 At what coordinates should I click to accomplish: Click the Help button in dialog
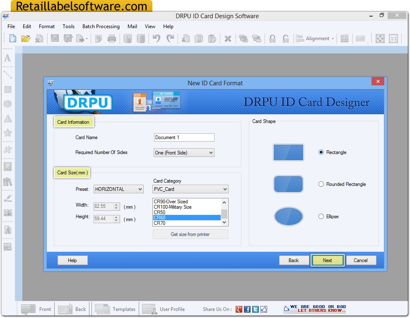[72, 260]
